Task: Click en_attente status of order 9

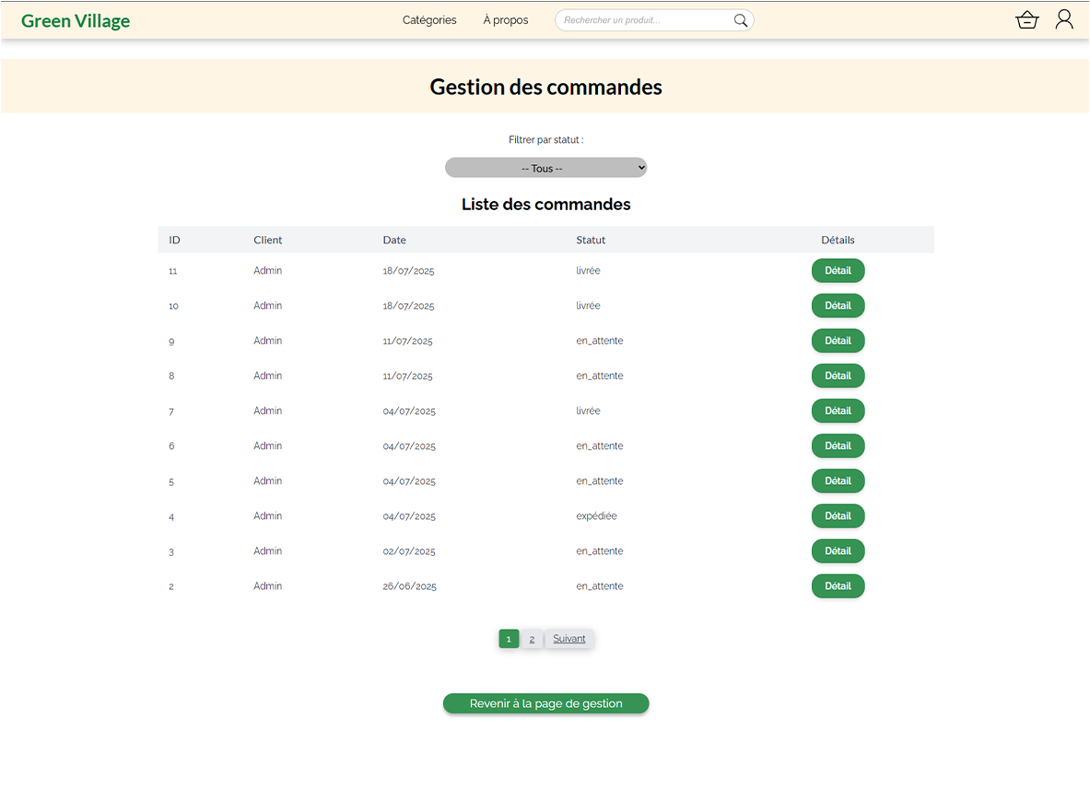Action: click(599, 341)
